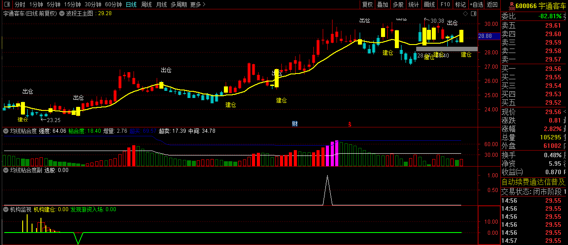Click the 返回 back button
The height and width of the screenshot is (245, 568).
click(x=492, y=4)
